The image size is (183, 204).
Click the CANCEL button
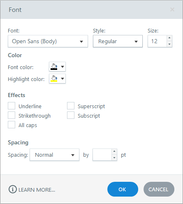click(159, 189)
